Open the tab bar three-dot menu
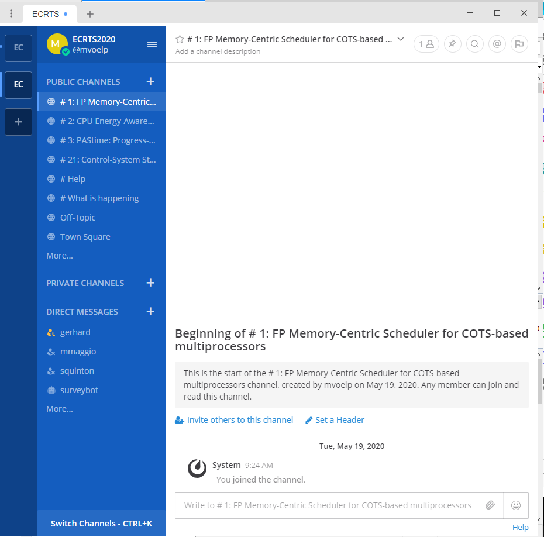Screen dimensions: 544x537 pos(11,13)
